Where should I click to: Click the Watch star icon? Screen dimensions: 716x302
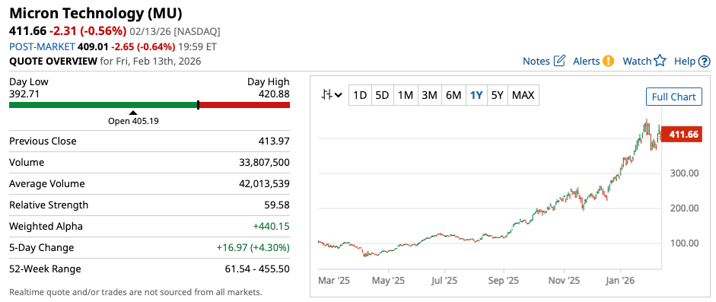pyautogui.click(x=660, y=61)
